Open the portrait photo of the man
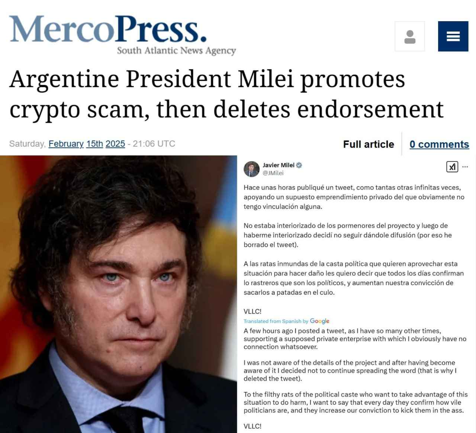 coord(118,294)
